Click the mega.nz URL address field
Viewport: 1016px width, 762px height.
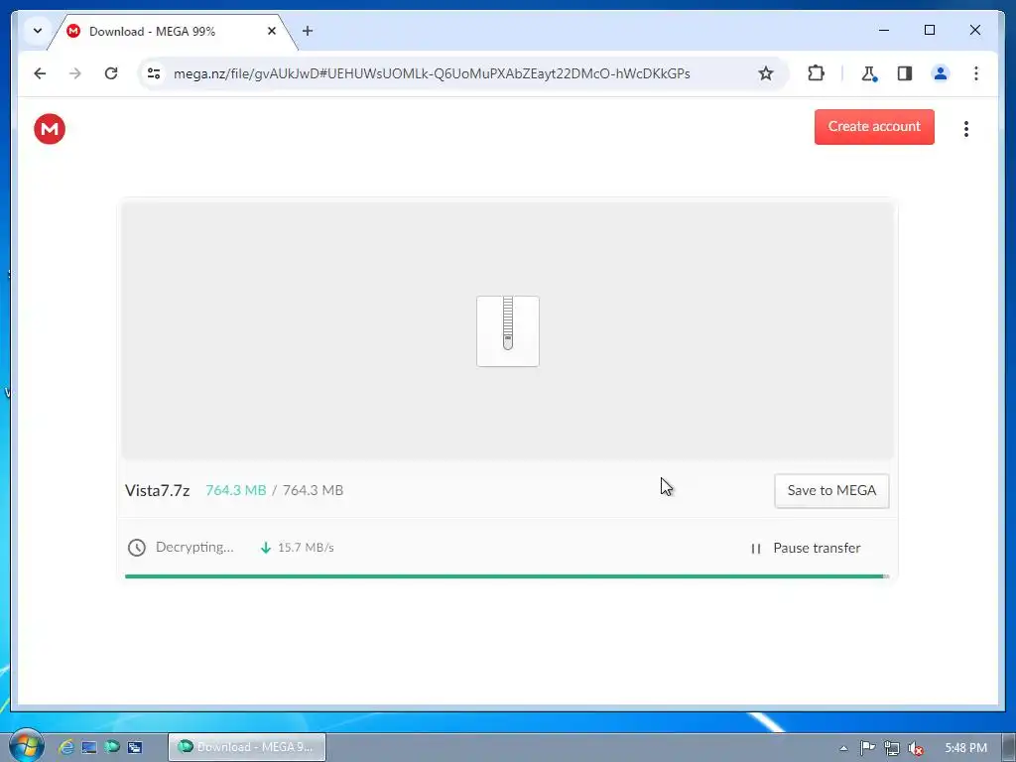point(432,73)
